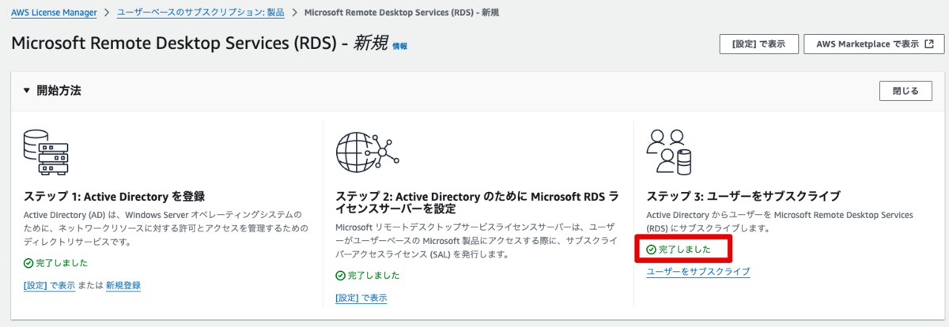This screenshot has height=327, width=949.
Task: Click the step 1 完了しました status
Action: pos(56,263)
